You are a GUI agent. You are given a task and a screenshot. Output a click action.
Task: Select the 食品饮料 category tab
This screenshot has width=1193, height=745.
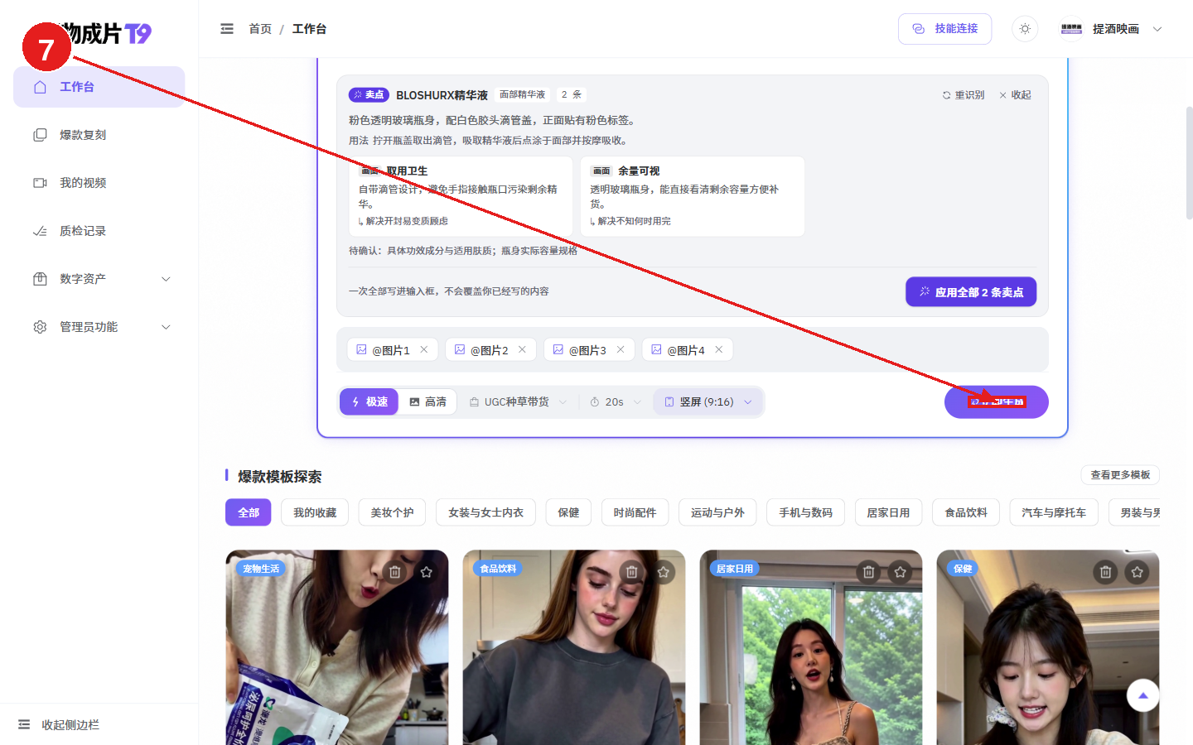tap(966, 512)
